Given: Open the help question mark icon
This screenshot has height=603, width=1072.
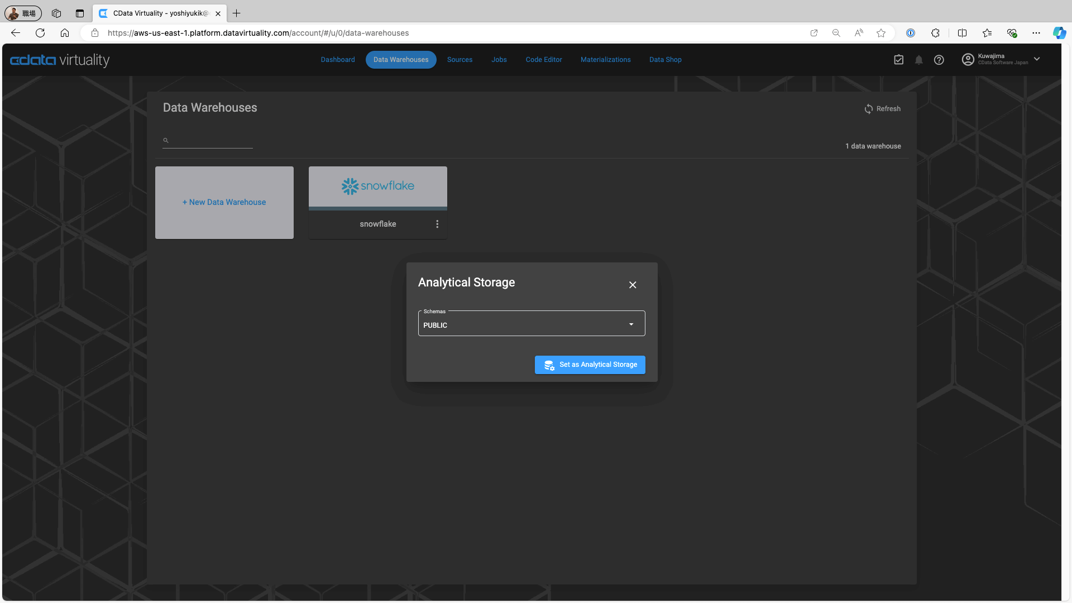Looking at the screenshot, I should pos(939,60).
